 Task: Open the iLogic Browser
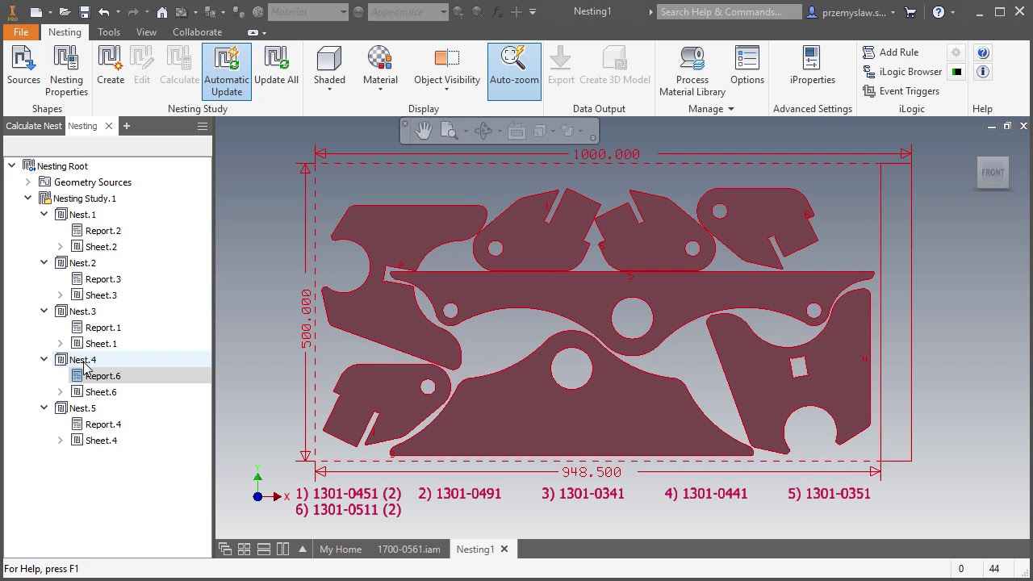pos(902,72)
